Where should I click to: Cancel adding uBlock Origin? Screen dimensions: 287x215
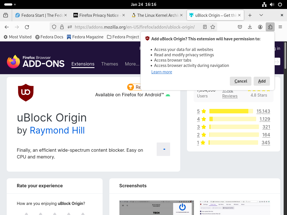(240, 81)
